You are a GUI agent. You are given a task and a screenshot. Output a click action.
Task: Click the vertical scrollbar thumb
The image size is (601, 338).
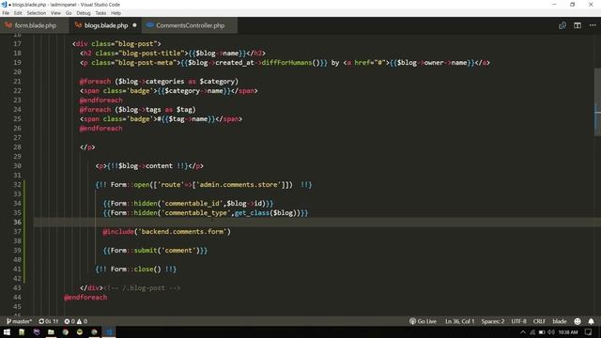(597, 102)
